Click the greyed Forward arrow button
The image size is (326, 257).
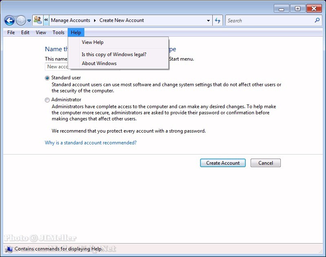(x=21, y=20)
